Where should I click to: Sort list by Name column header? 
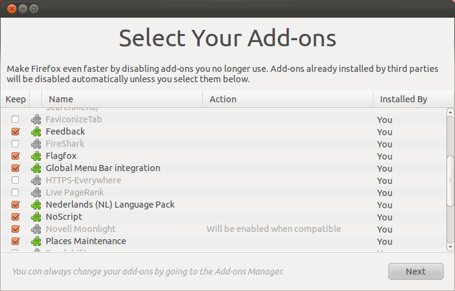122,99
